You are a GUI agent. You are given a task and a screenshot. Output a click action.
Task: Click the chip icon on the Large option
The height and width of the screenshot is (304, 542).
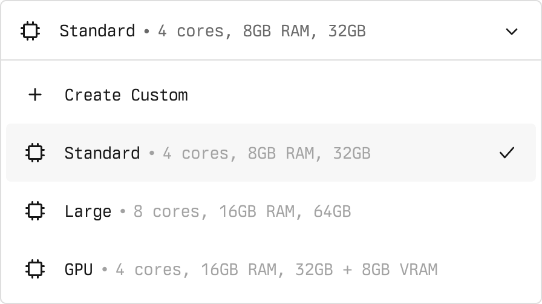coord(36,211)
